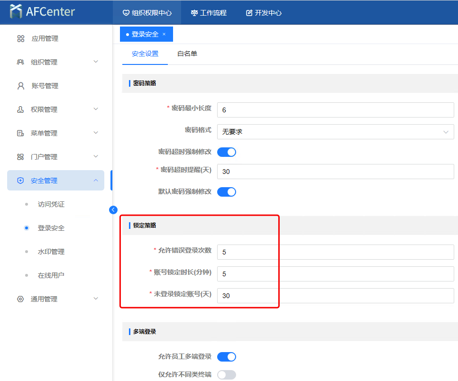Click the 应用管理 grid icon
458x381 pixels.
[x=20, y=38]
